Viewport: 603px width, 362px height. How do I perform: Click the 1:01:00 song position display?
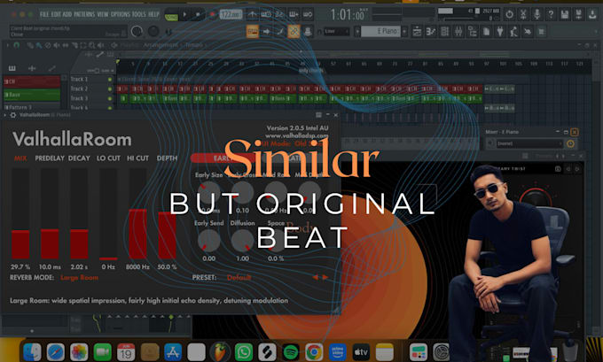348,15
